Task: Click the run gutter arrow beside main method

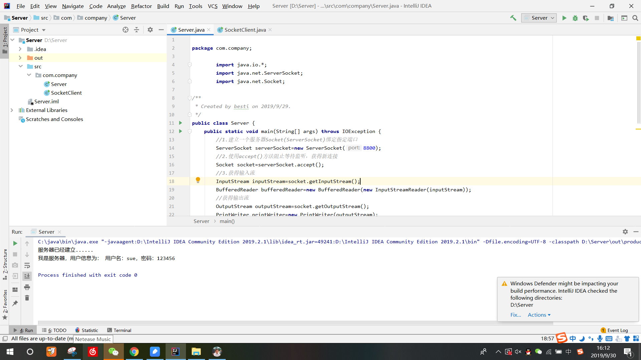Action: (181, 131)
